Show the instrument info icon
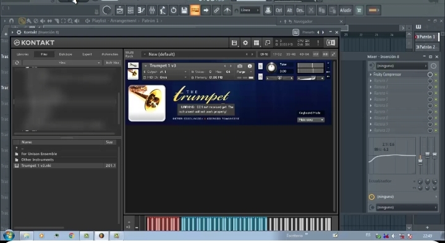The height and width of the screenshot is (243, 445). click(x=250, y=66)
